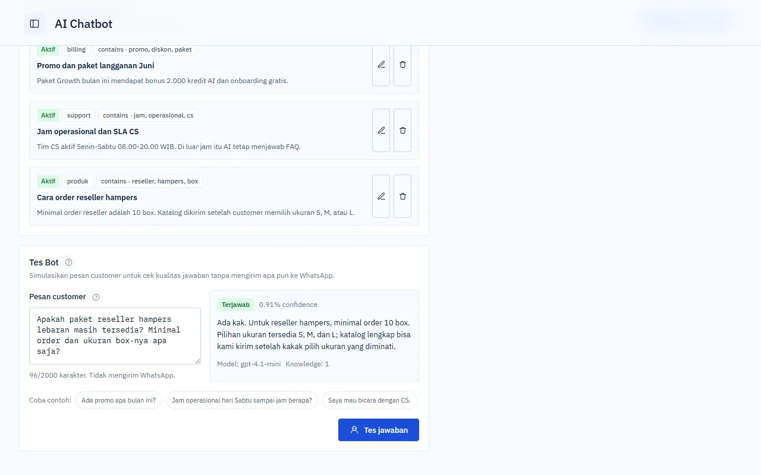
Task: Click the AI Chatbot page heading
Action: click(83, 24)
